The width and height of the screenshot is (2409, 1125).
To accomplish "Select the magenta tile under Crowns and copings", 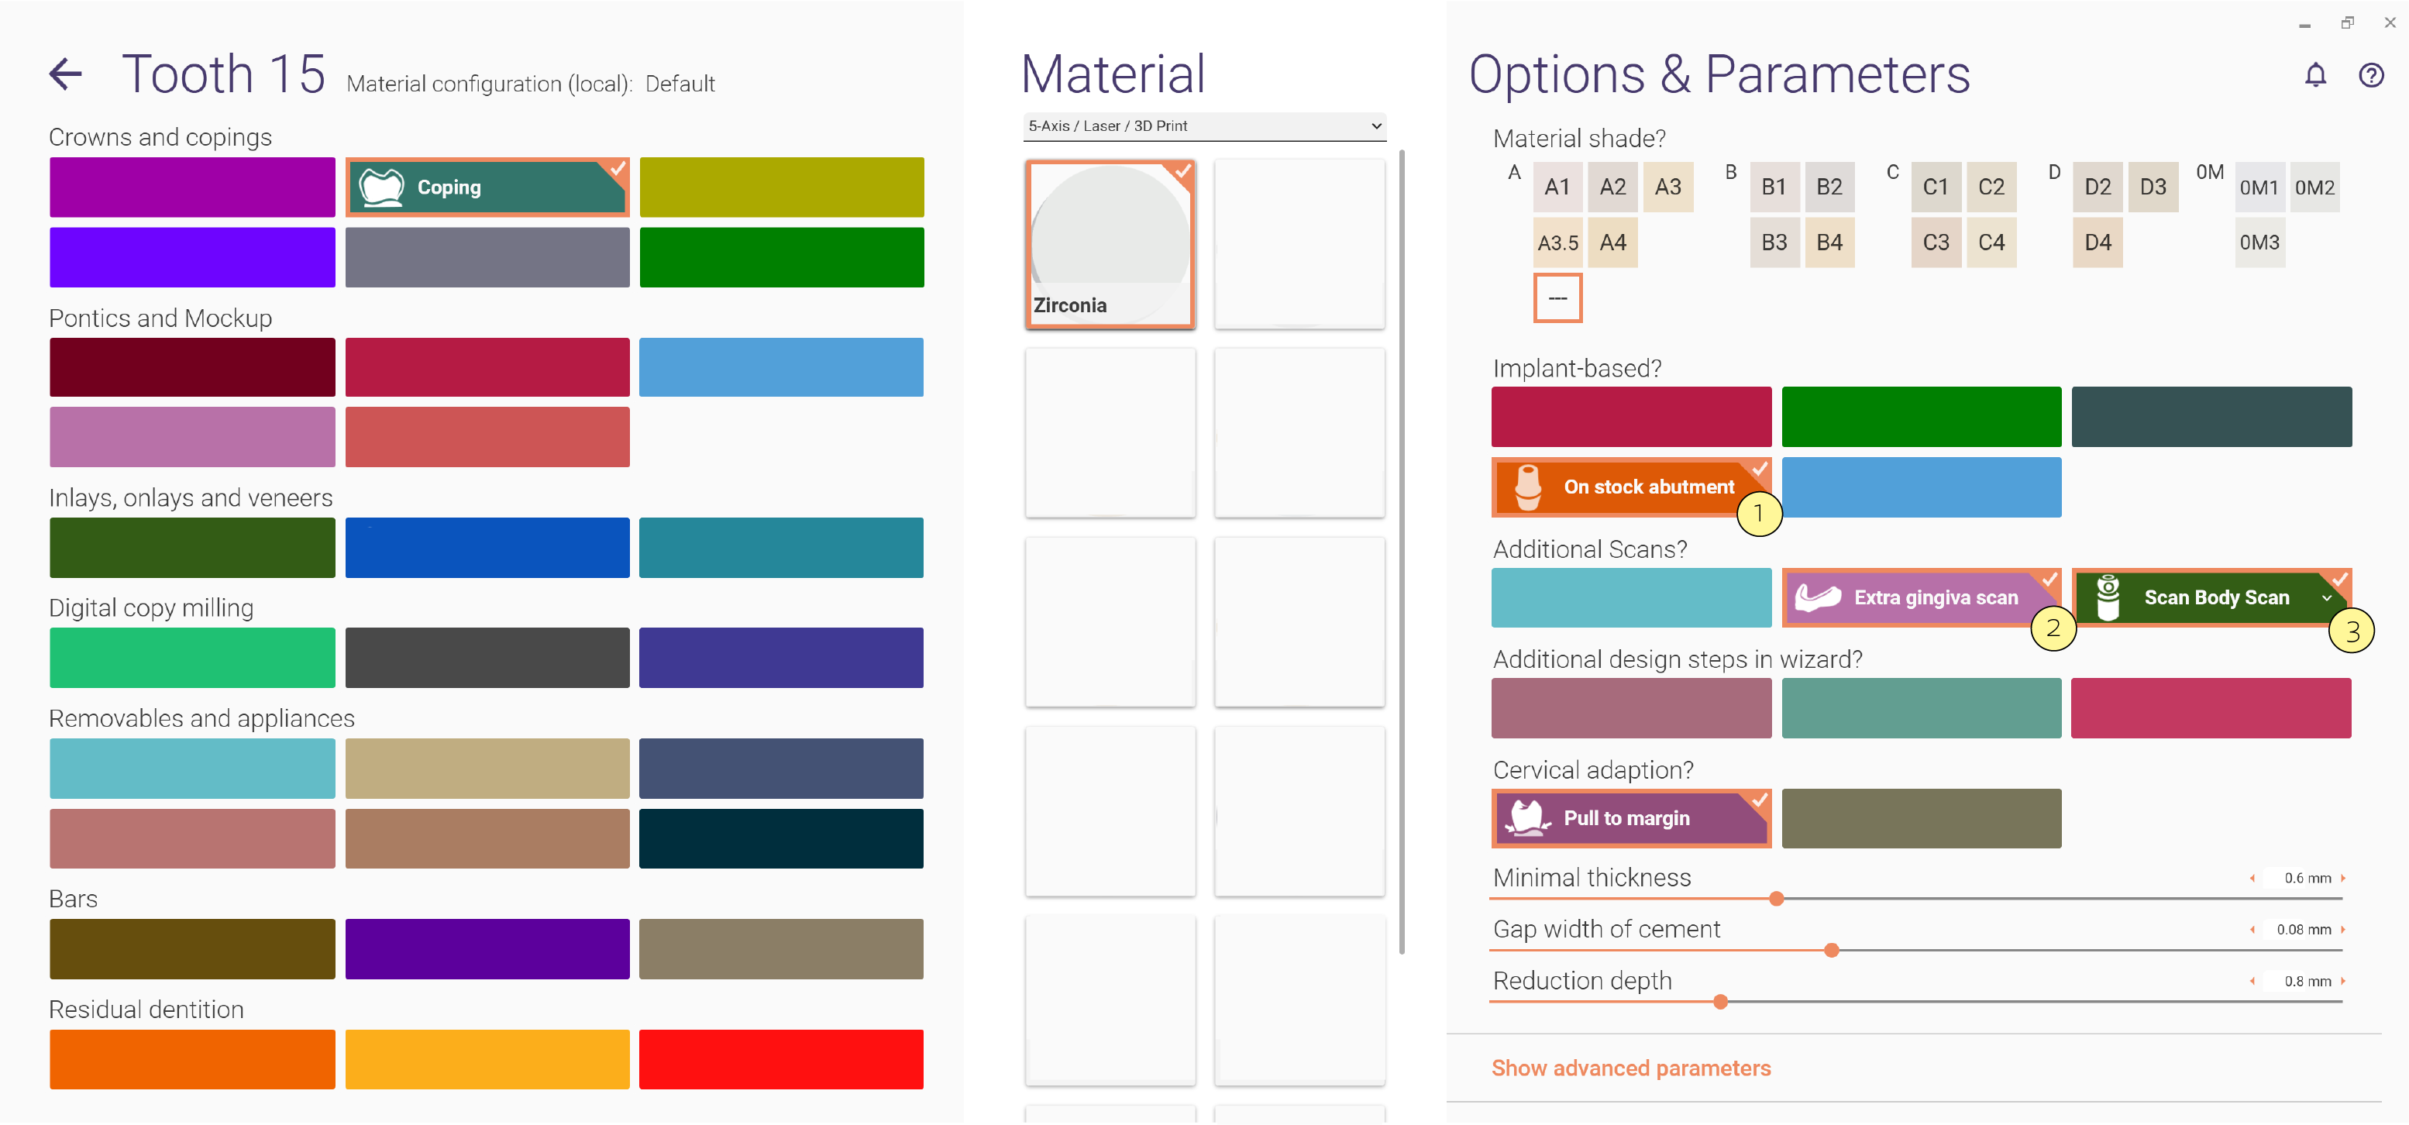I will [x=191, y=187].
